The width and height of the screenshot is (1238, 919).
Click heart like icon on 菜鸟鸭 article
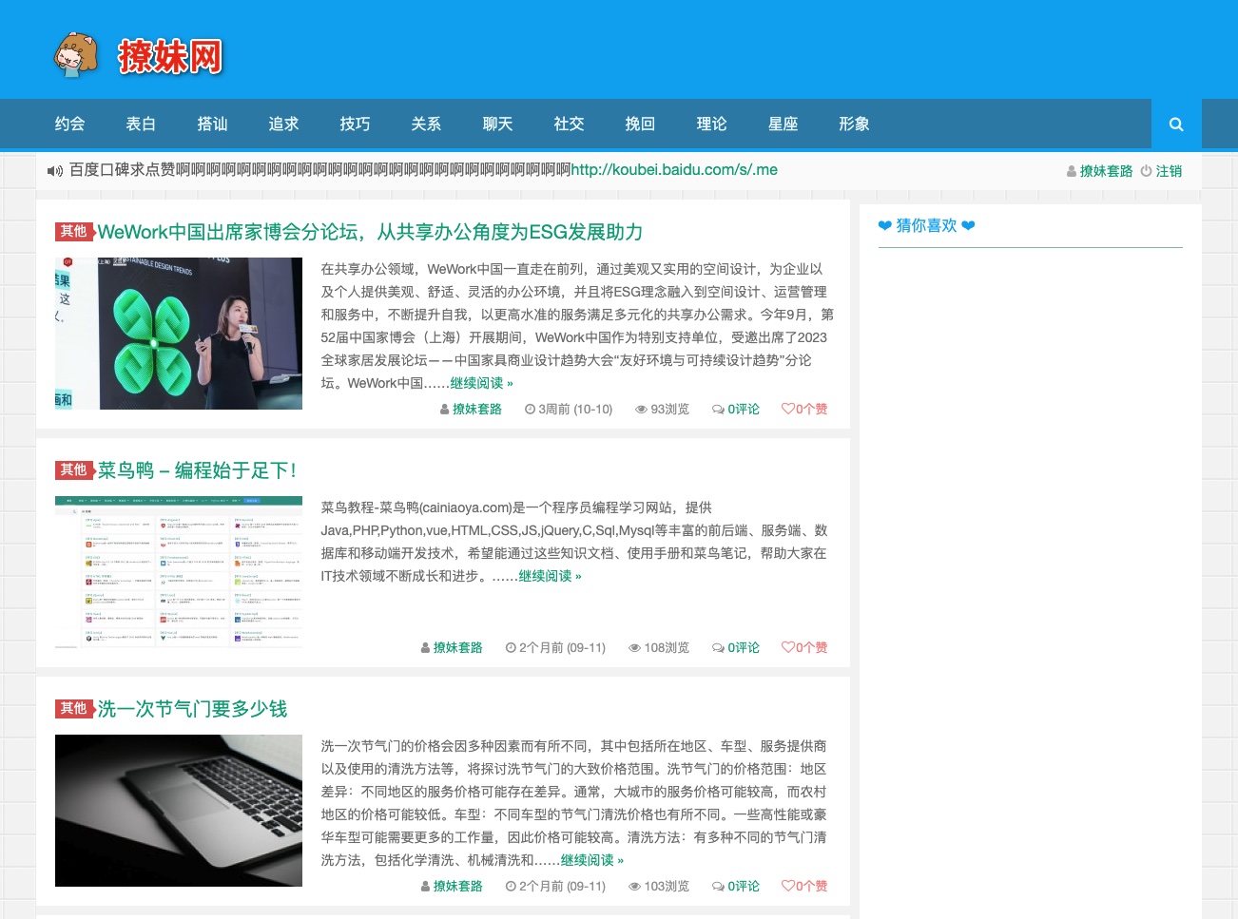[x=787, y=647]
